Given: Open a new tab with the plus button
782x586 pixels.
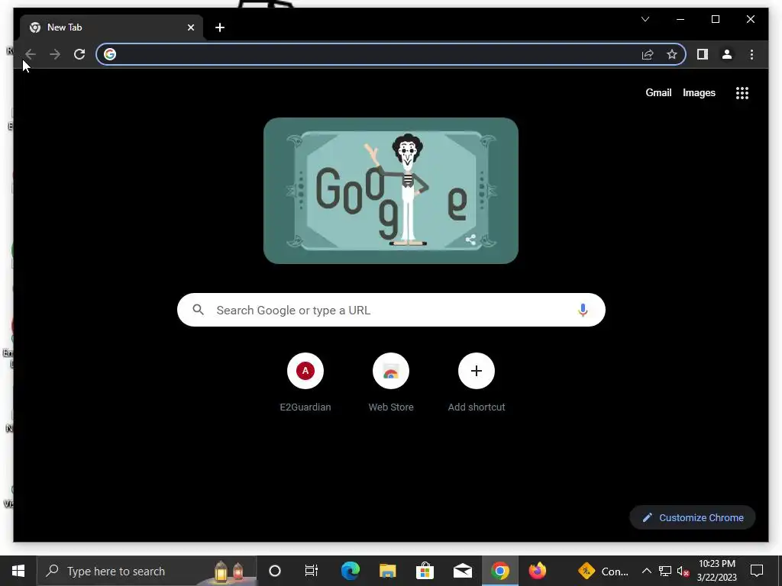Looking at the screenshot, I should tap(220, 27).
